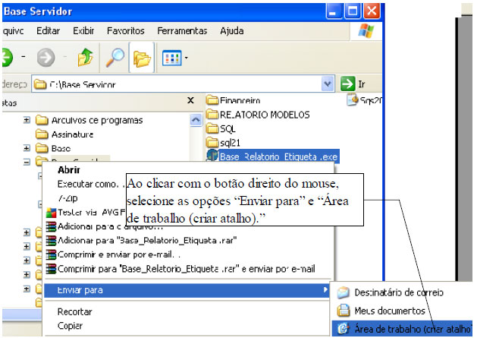Select the Base folder in tree
The image size is (477, 338).
53,148
